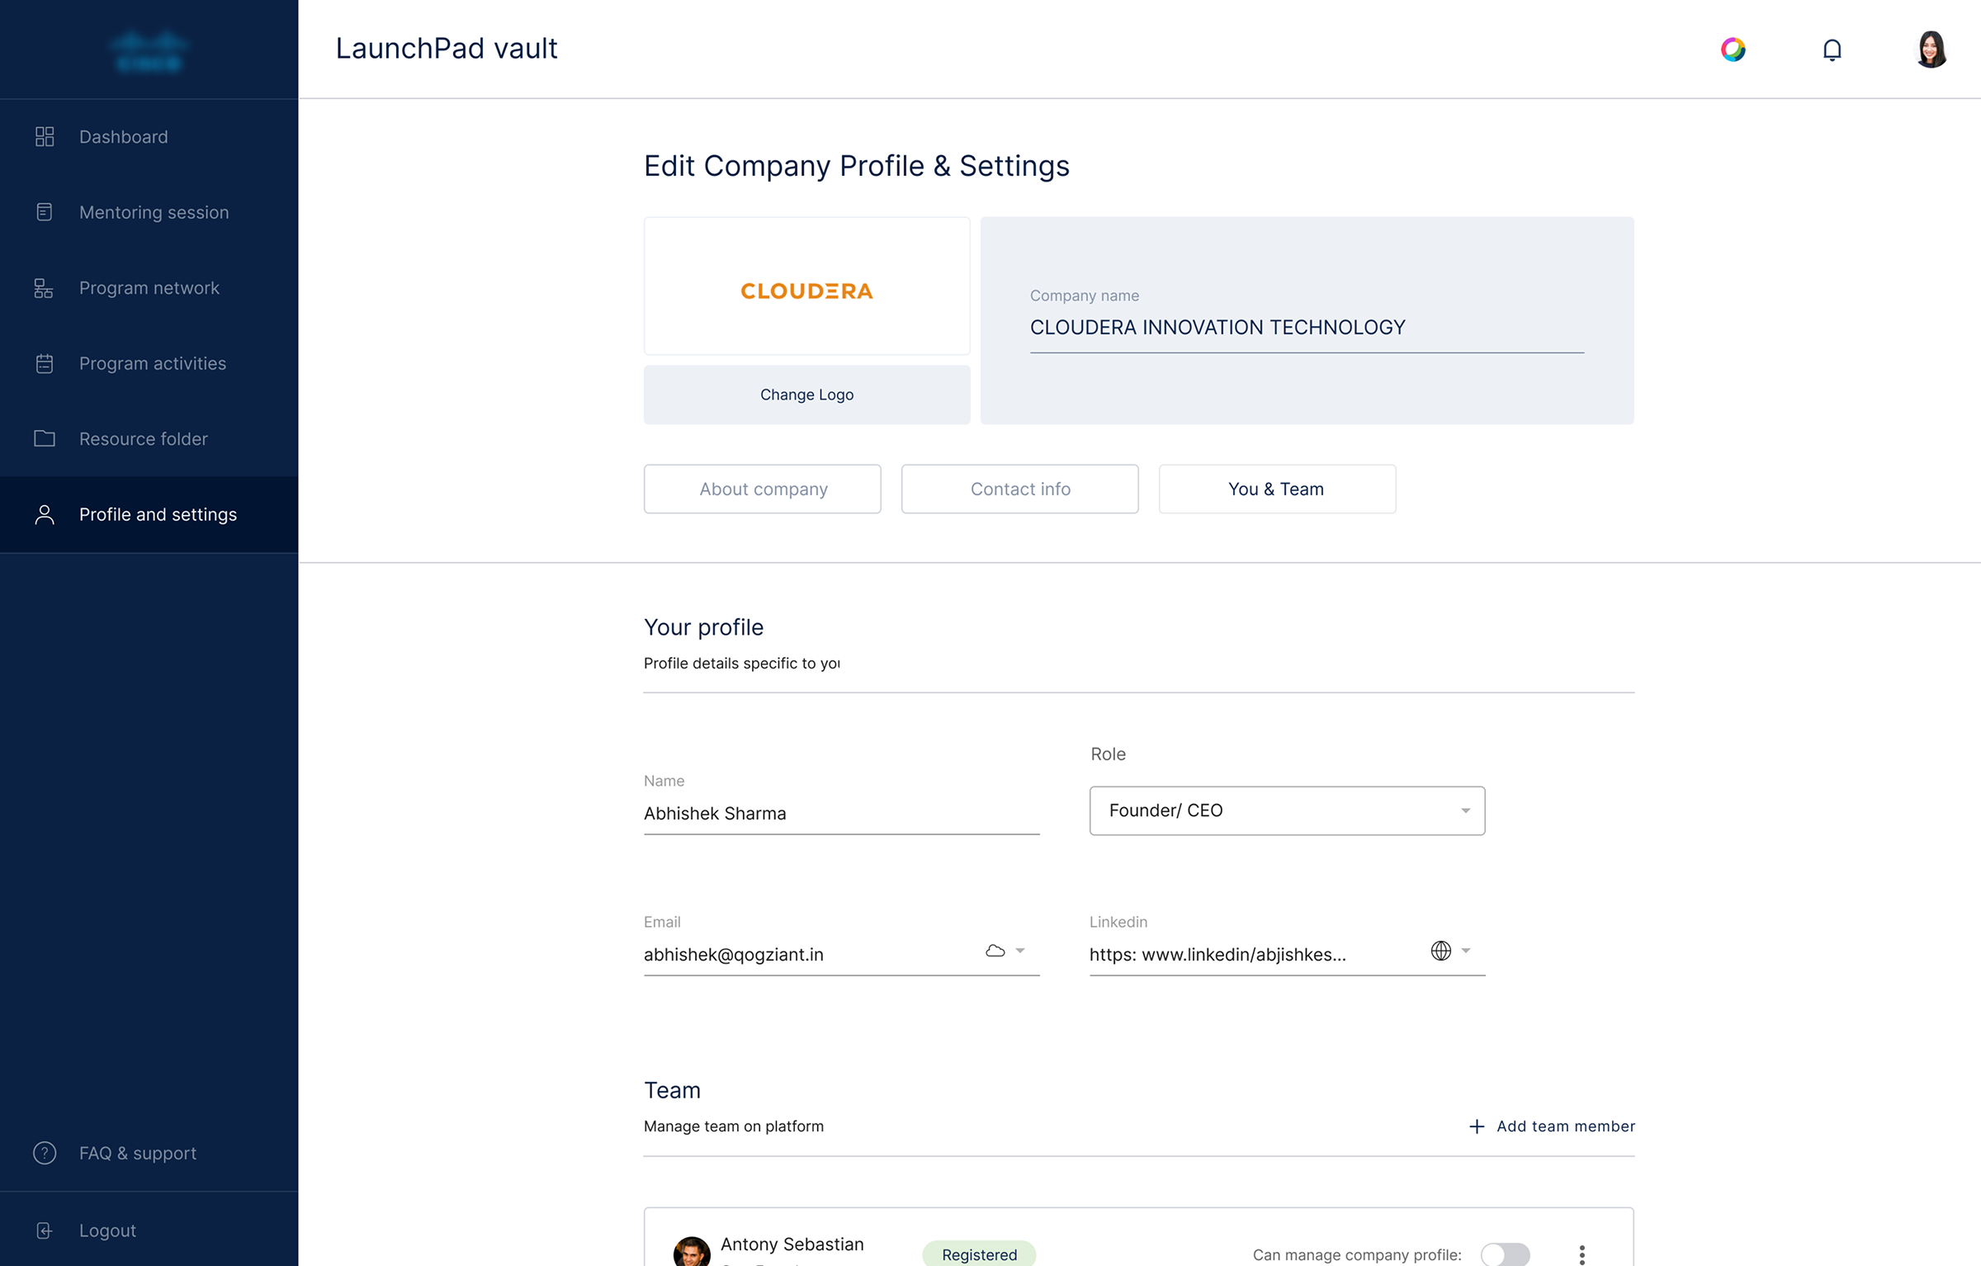Click the FAQ & support question icon
Image resolution: width=1981 pixels, height=1266 pixels.
[45, 1153]
